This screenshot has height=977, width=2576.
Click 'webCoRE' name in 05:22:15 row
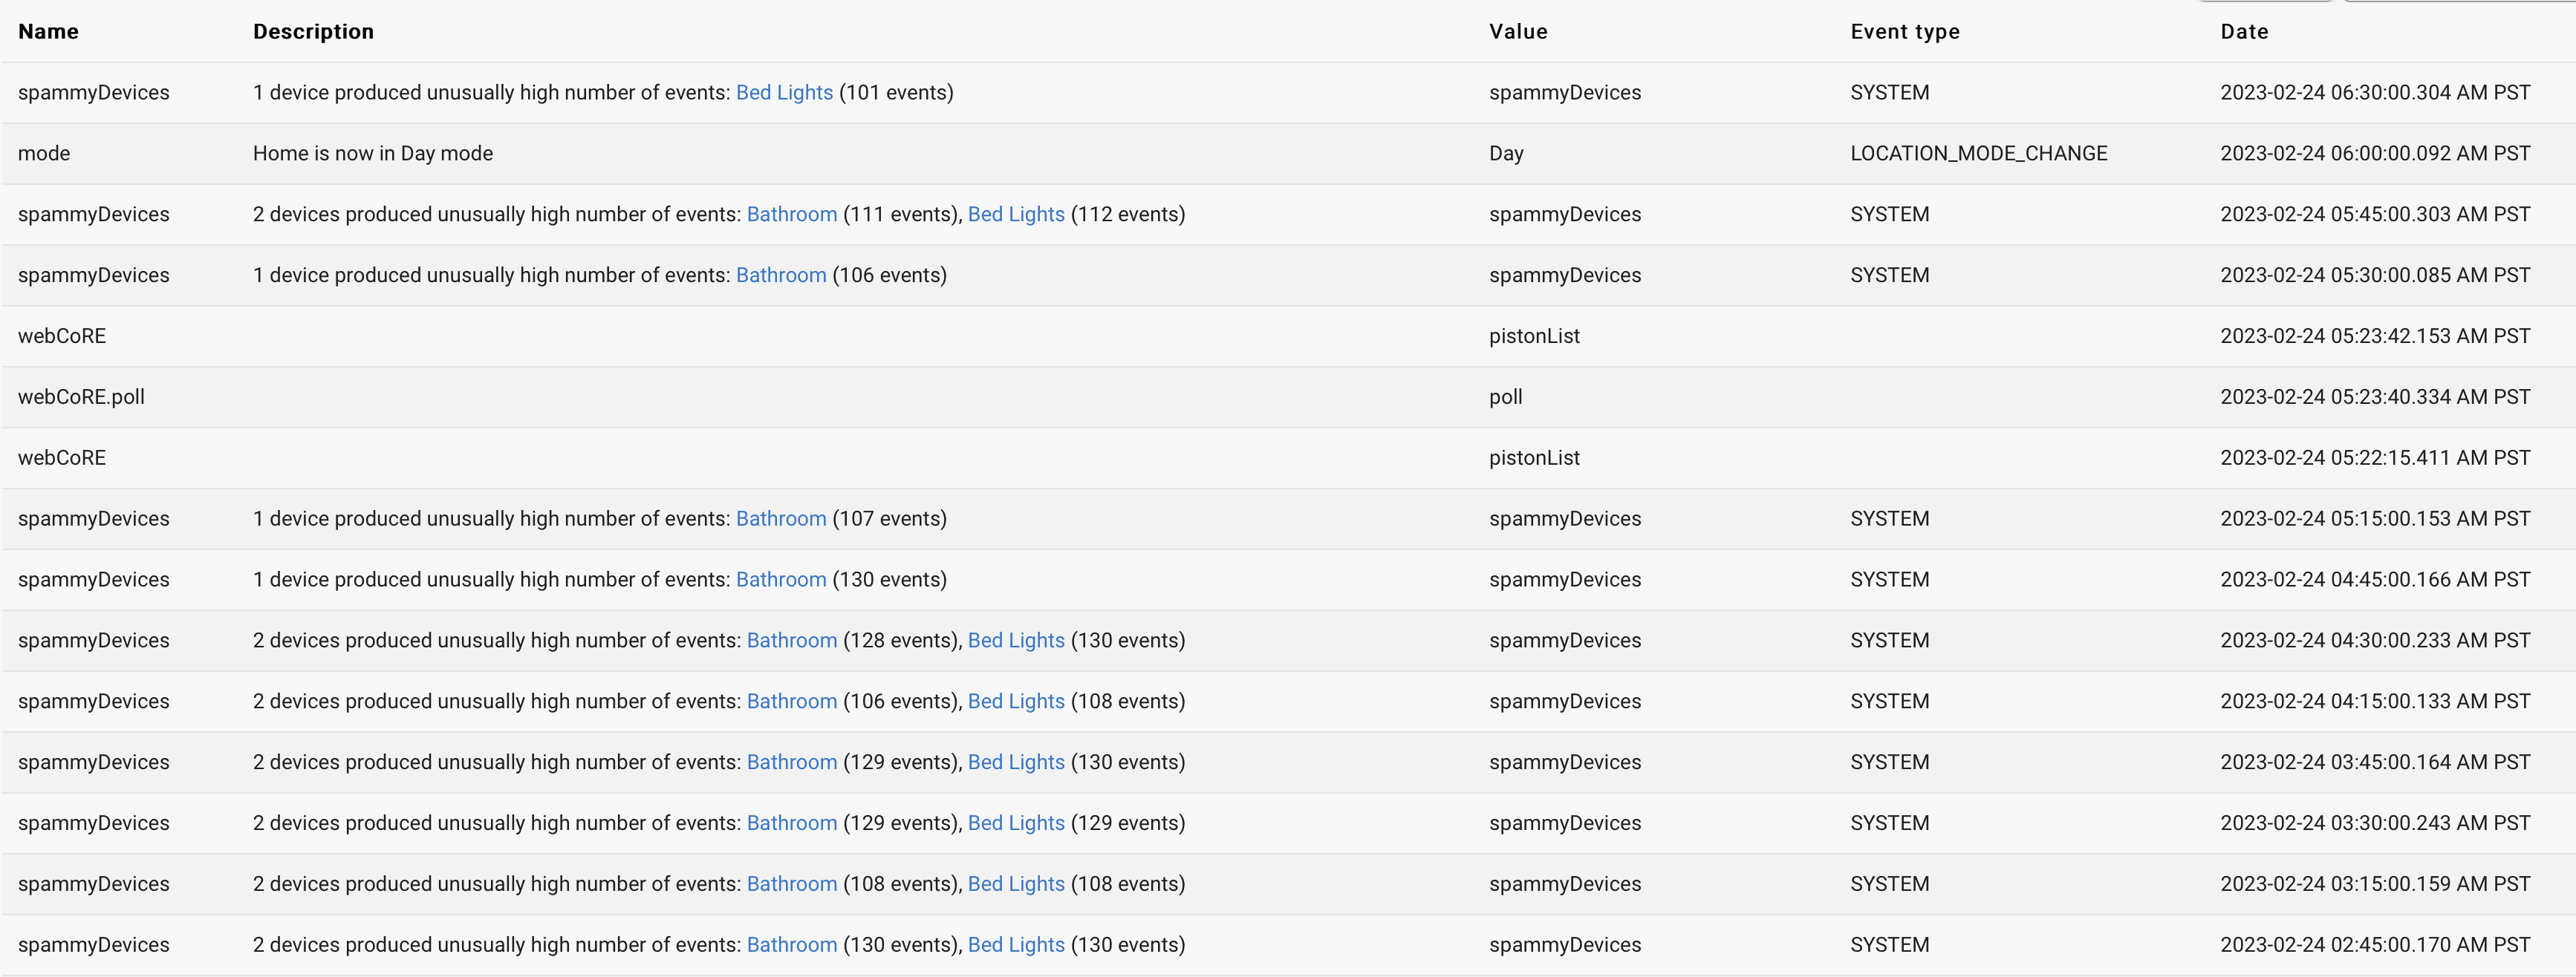point(62,459)
